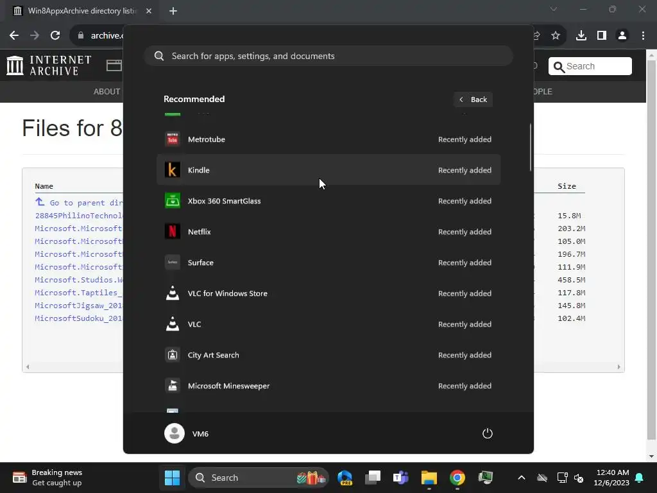Image resolution: width=657 pixels, height=493 pixels.
Task: Open the Microsoft.Taptiles file link
Action: [79, 293]
